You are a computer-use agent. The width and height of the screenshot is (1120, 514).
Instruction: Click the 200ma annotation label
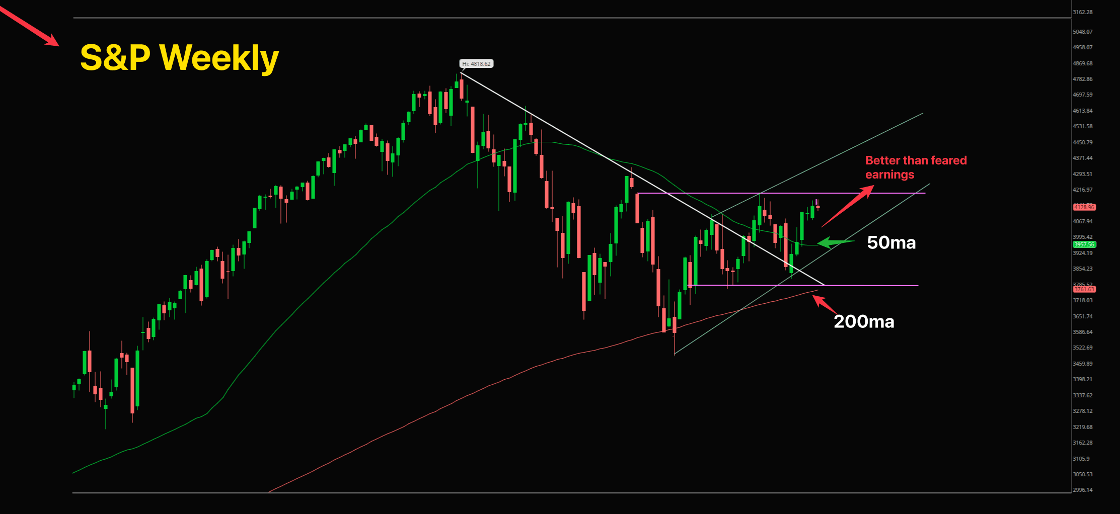pyautogui.click(x=864, y=321)
